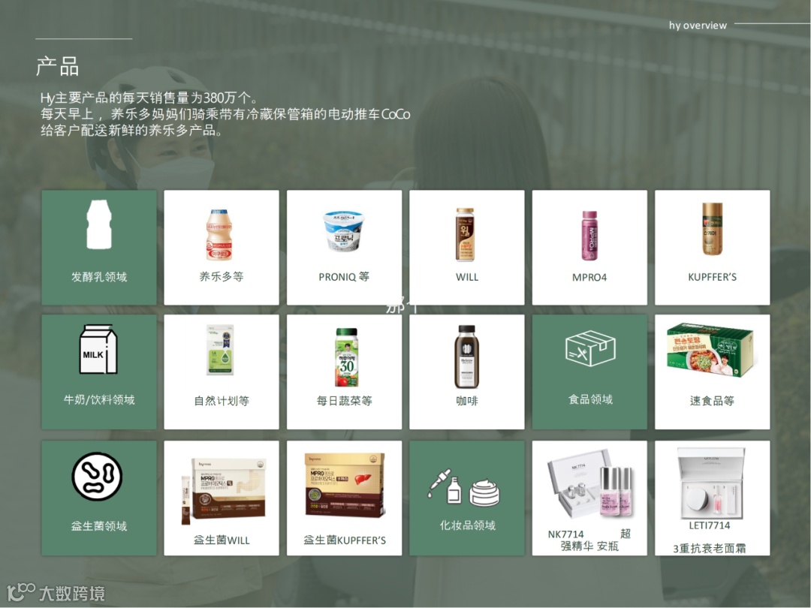Select the PRONIQ yogurt cup image
Viewport: 811px width, 608px height.
(x=344, y=231)
